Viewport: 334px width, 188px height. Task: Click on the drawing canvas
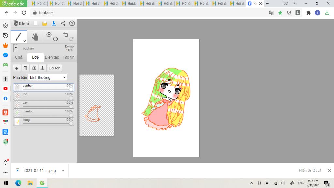[166, 98]
